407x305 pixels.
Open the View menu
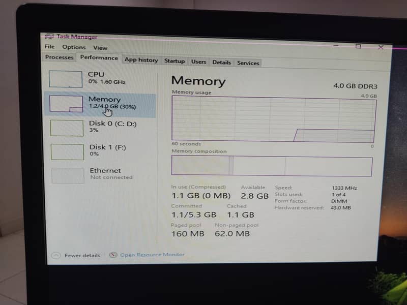click(100, 48)
